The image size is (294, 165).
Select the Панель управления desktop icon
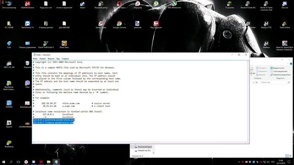click(x=28, y=44)
